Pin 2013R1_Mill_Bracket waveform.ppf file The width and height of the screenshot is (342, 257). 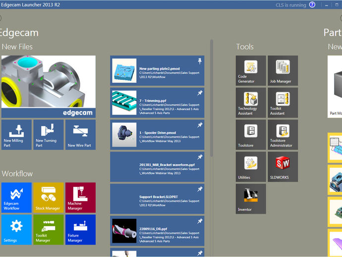click(200, 157)
